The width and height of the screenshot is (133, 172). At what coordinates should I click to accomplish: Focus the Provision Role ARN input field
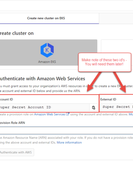tap(66, 130)
